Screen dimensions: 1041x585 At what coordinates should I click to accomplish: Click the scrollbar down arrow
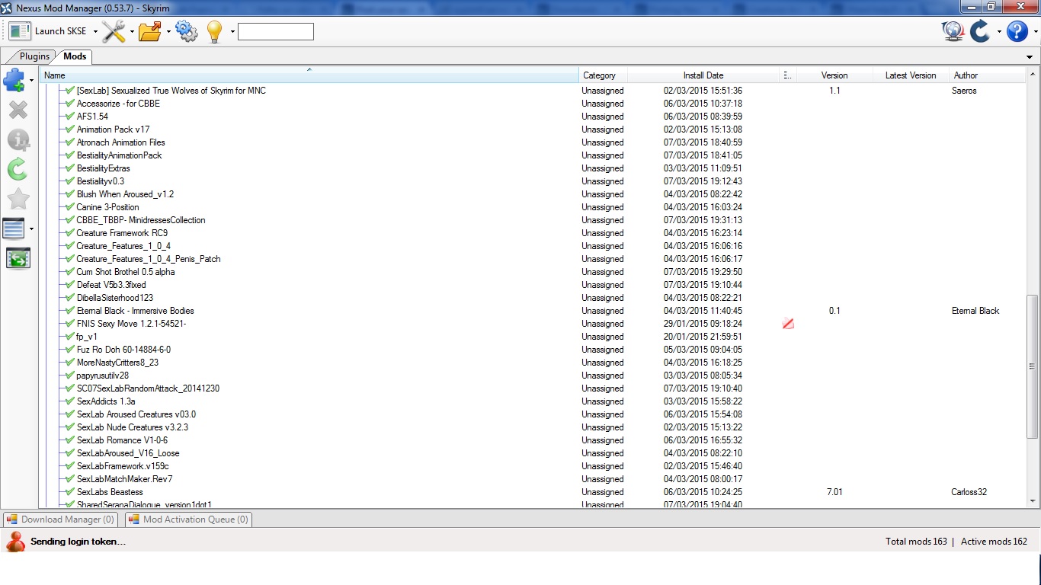(x=1033, y=501)
